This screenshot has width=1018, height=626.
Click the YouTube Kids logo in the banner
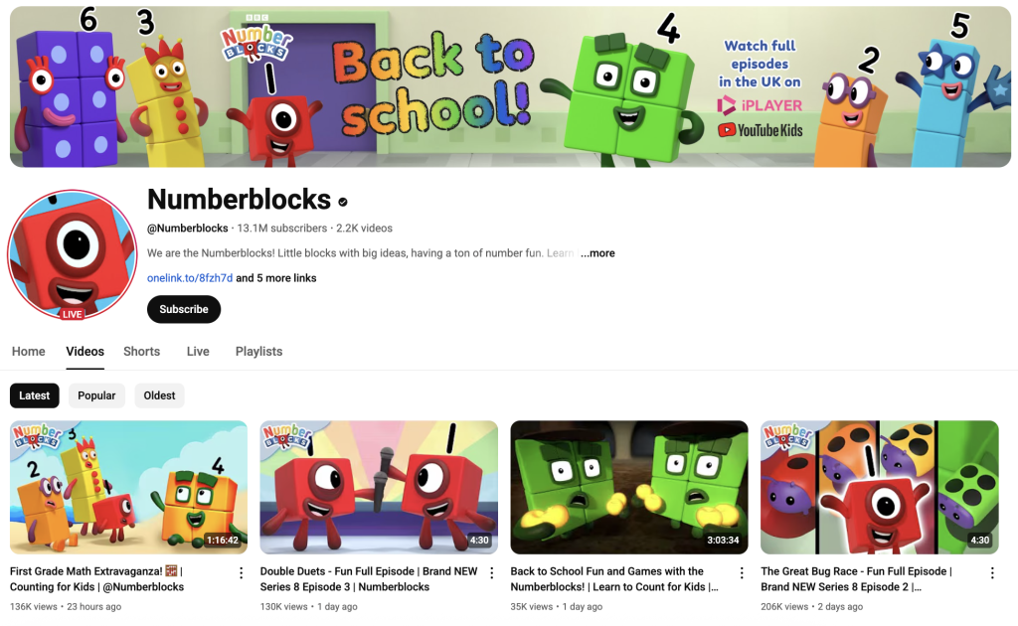click(x=760, y=130)
